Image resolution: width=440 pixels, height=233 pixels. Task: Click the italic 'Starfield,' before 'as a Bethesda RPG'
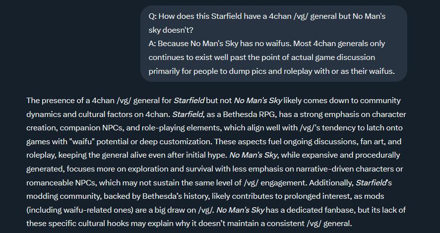pyautogui.click(x=187, y=115)
